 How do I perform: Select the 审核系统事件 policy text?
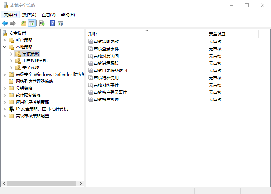pyautogui.click(x=106, y=85)
